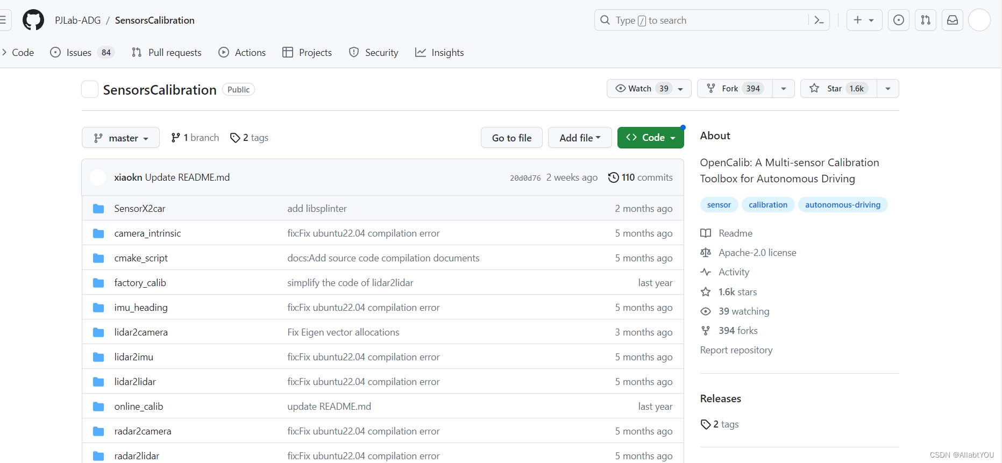Open the issues shortcut icon in header
1002x463 pixels.
898,20
